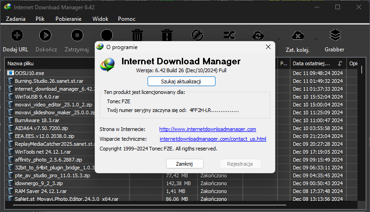The height and width of the screenshot is (212, 370).
Task: Click the trash can with exclamation mark icon
Action: (167, 35)
